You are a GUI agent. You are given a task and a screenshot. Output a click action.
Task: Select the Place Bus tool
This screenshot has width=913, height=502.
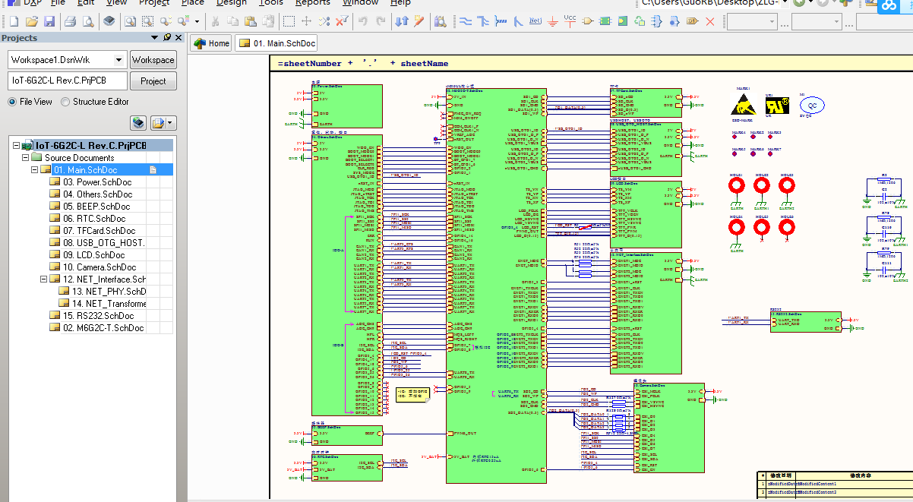point(482,21)
